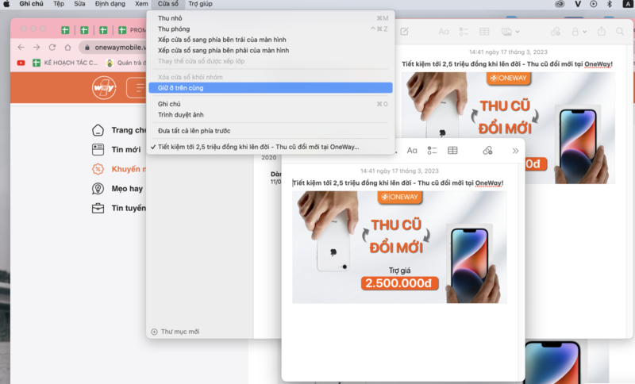Switch to PROM browser tab
The image size is (635, 384).
[132, 30]
